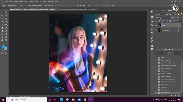
Task: Add a layer mask to Layer 1
Action: [166, 50]
